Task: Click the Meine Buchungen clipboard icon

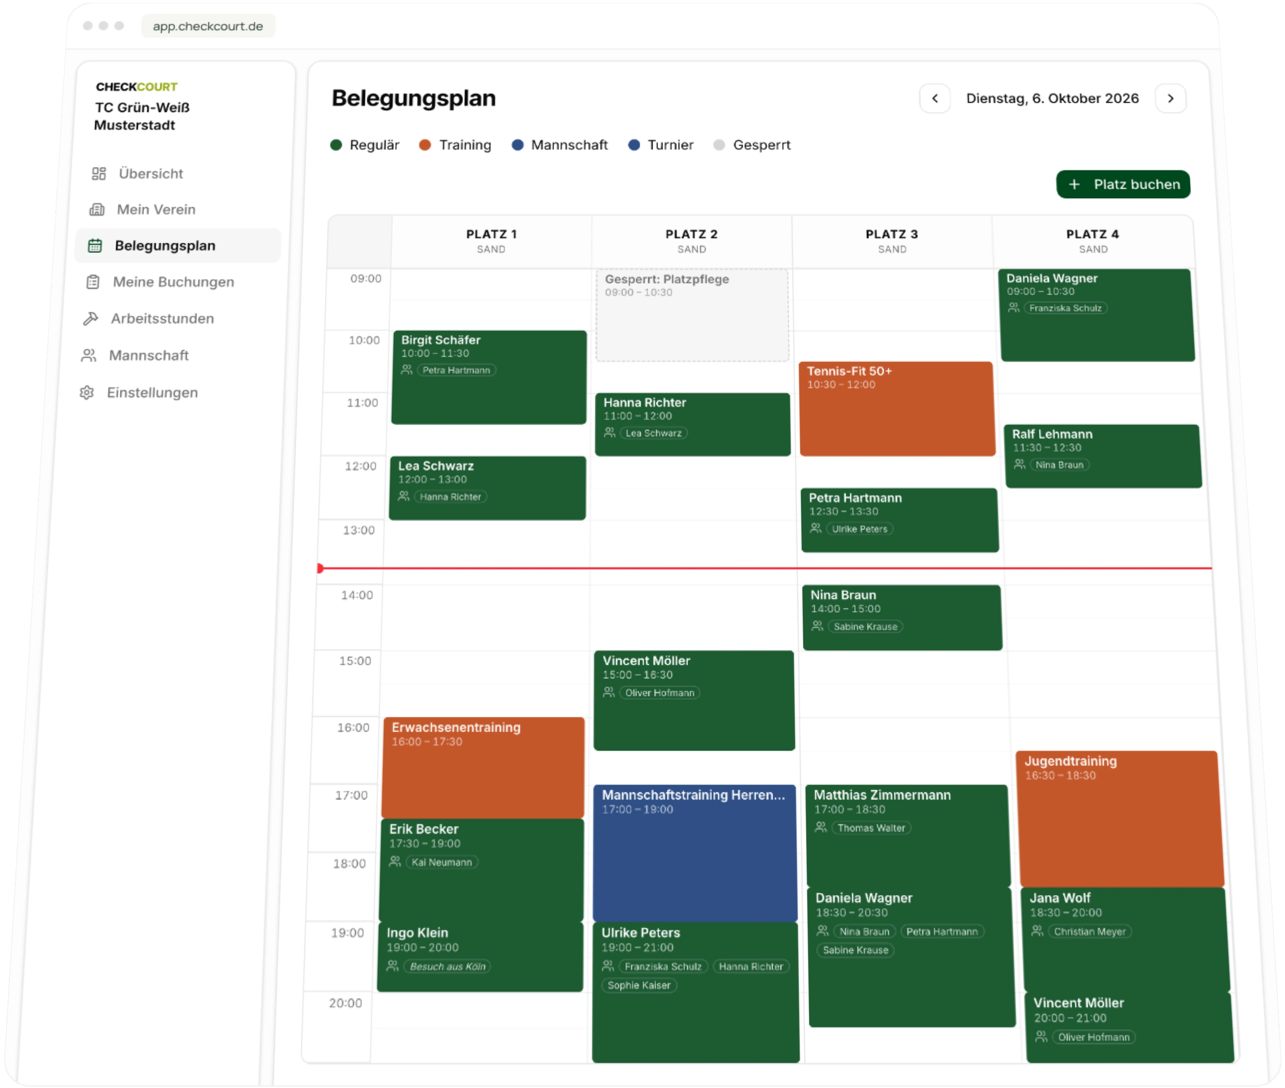Action: click(92, 282)
